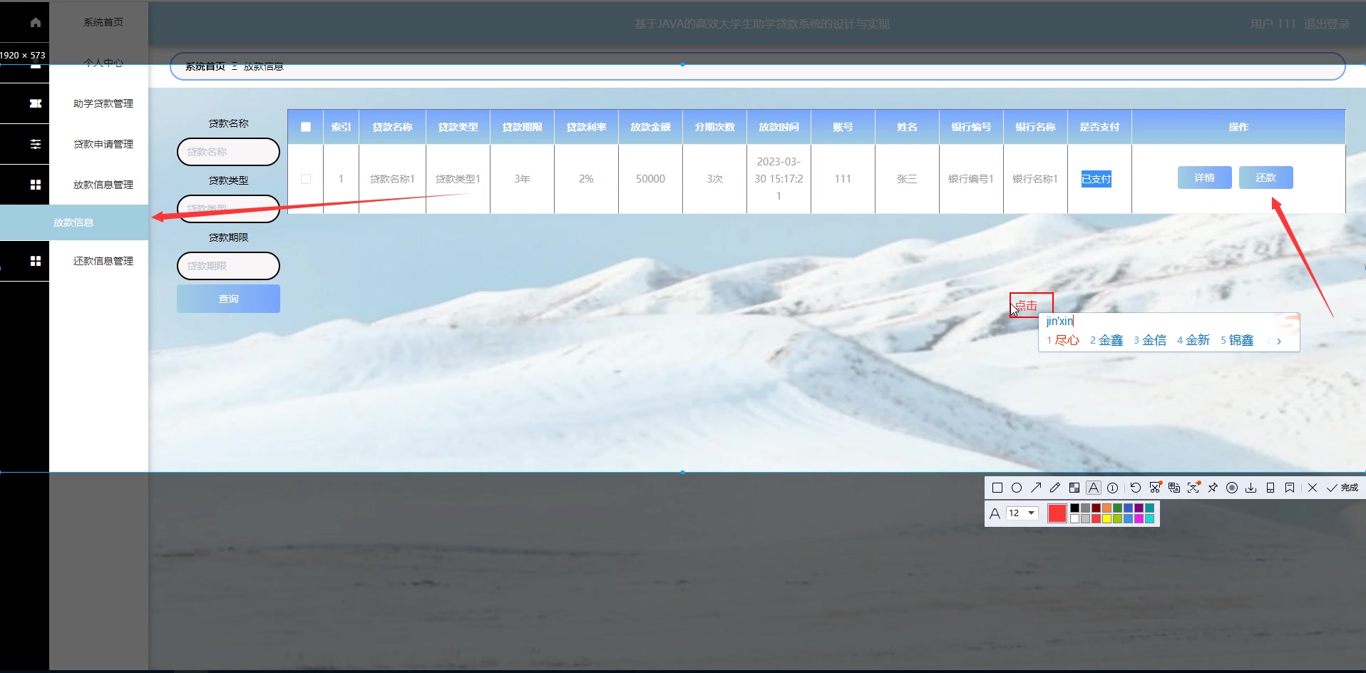Check the row checkbox for 贷款名称1
Viewport: 1366px width, 673px height.
click(x=306, y=179)
